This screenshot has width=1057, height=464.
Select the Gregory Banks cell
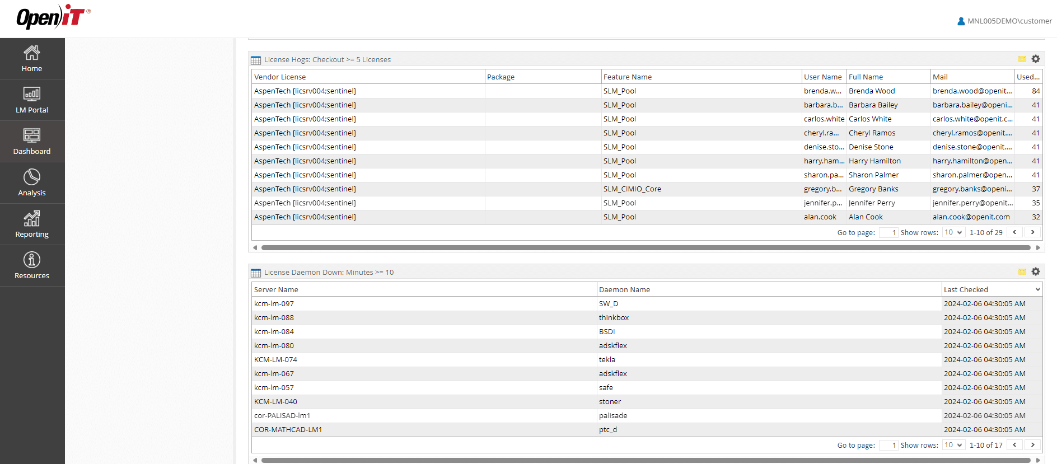(x=888, y=189)
